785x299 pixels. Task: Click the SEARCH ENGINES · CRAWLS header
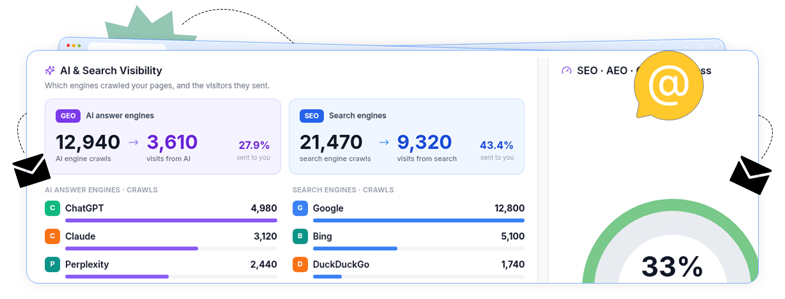click(343, 190)
